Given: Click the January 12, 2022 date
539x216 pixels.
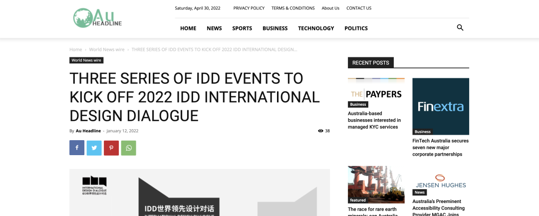Looking at the screenshot, I should tap(122, 131).
